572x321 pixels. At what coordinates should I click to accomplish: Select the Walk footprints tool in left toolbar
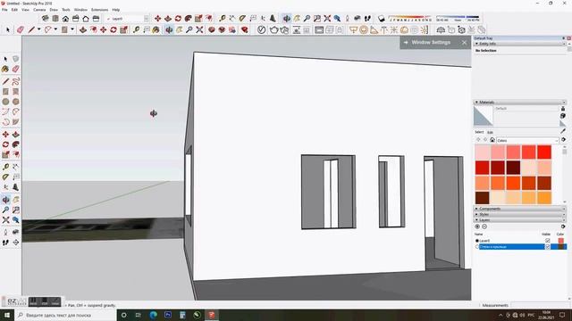click(5, 243)
